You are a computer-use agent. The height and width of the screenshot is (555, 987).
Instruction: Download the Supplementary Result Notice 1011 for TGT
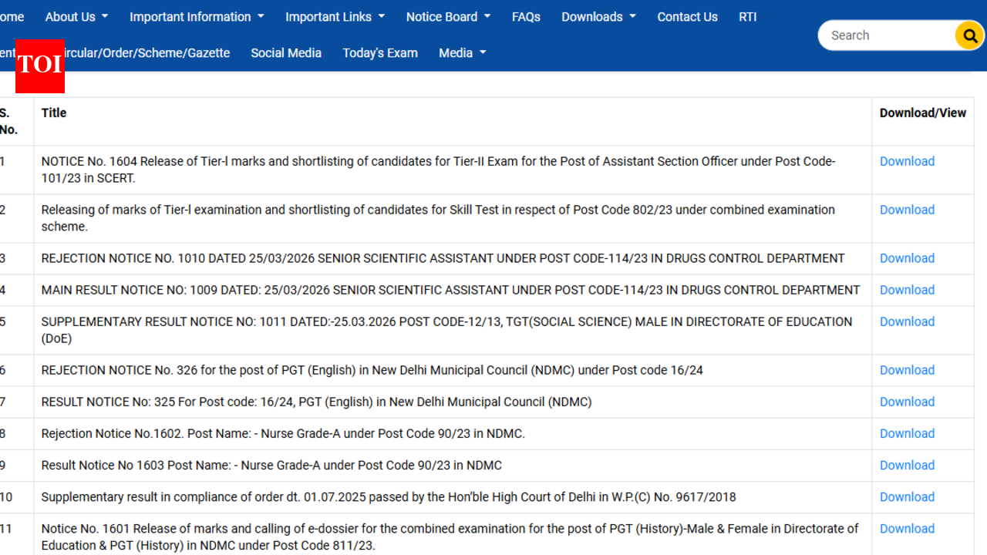(907, 321)
